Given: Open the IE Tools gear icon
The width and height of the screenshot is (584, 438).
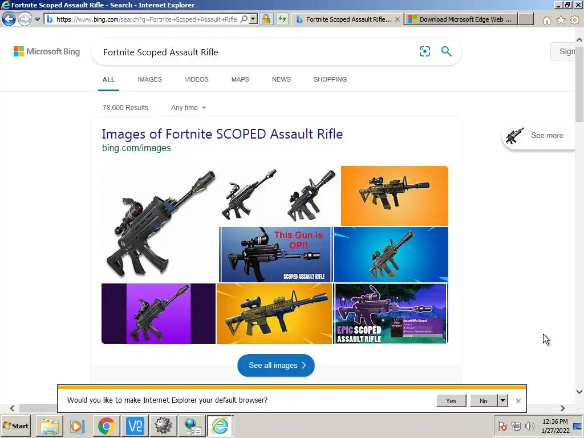Looking at the screenshot, I should (x=575, y=20).
